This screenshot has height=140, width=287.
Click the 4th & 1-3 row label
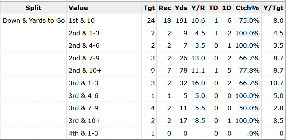(83, 133)
